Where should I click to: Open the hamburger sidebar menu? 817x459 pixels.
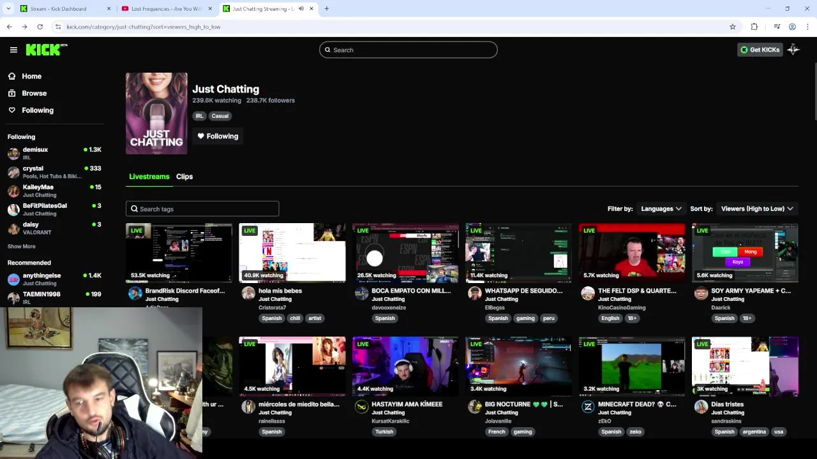click(x=13, y=50)
